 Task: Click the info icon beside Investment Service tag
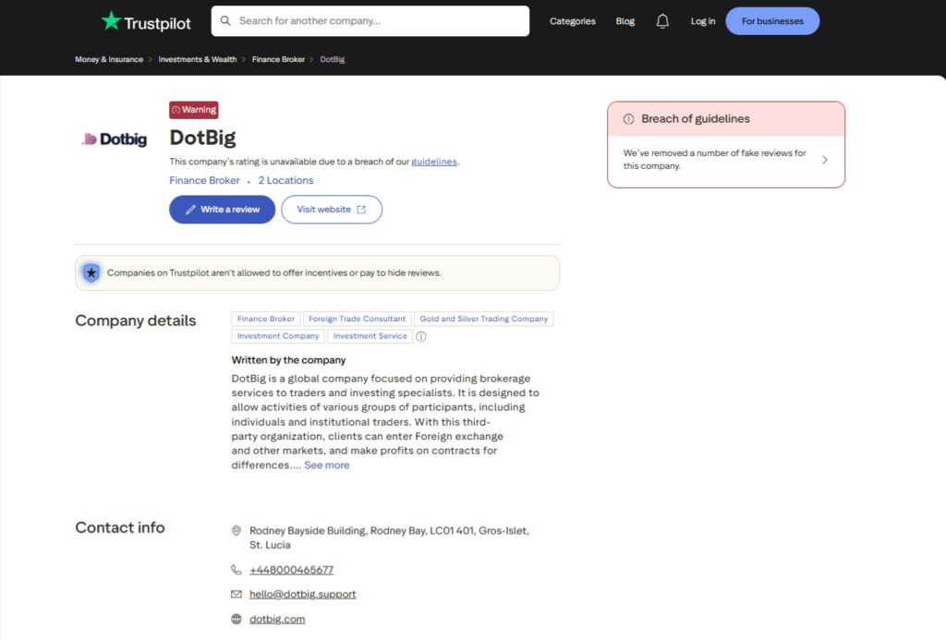(421, 336)
